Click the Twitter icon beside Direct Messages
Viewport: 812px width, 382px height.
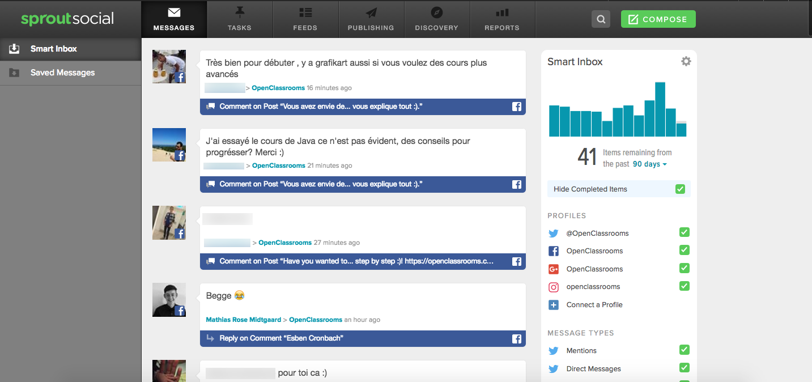click(x=554, y=369)
